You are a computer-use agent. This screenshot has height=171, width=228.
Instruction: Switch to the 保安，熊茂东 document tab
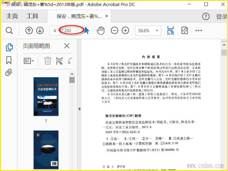79,16
